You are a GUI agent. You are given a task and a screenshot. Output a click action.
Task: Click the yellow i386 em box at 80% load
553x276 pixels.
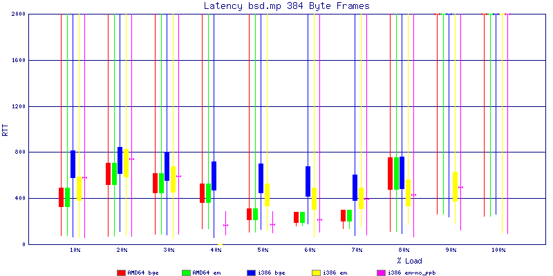point(408,193)
